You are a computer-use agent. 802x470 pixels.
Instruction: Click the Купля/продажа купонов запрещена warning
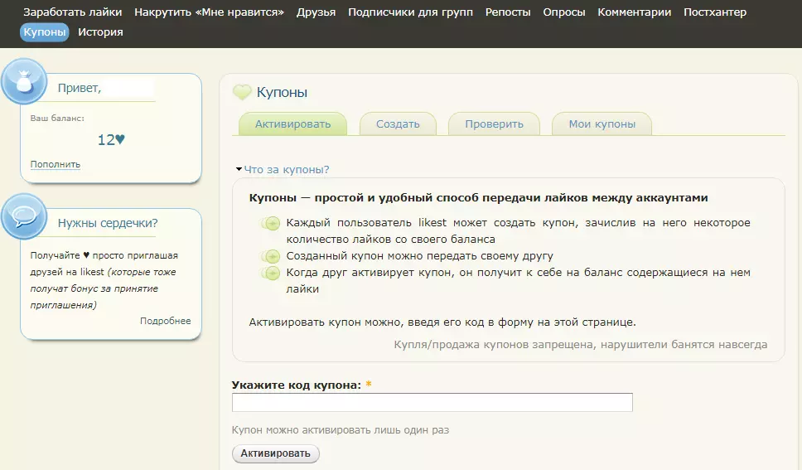click(x=581, y=345)
